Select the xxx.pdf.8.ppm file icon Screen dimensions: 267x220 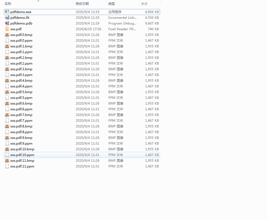7,132
